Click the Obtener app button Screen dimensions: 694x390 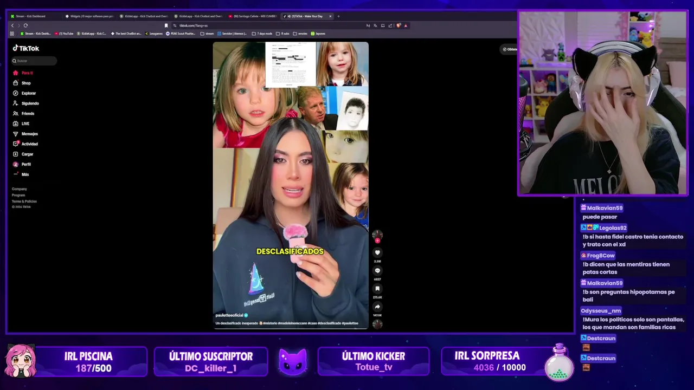(x=510, y=49)
